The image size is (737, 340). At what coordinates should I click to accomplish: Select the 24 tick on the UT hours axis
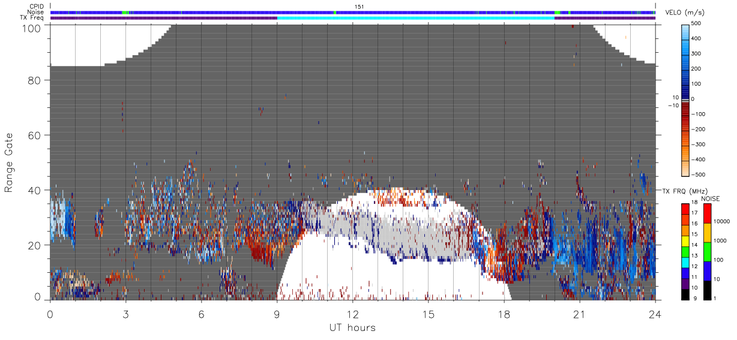pyautogui.click(x=655, y=314)
